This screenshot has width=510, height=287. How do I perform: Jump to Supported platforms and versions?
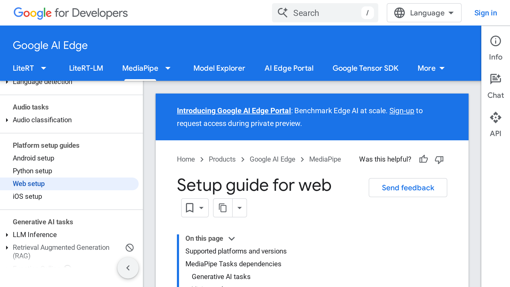236,251
